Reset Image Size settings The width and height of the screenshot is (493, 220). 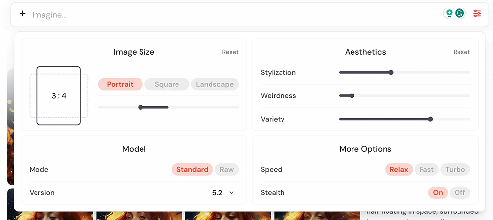click(230, 52)
